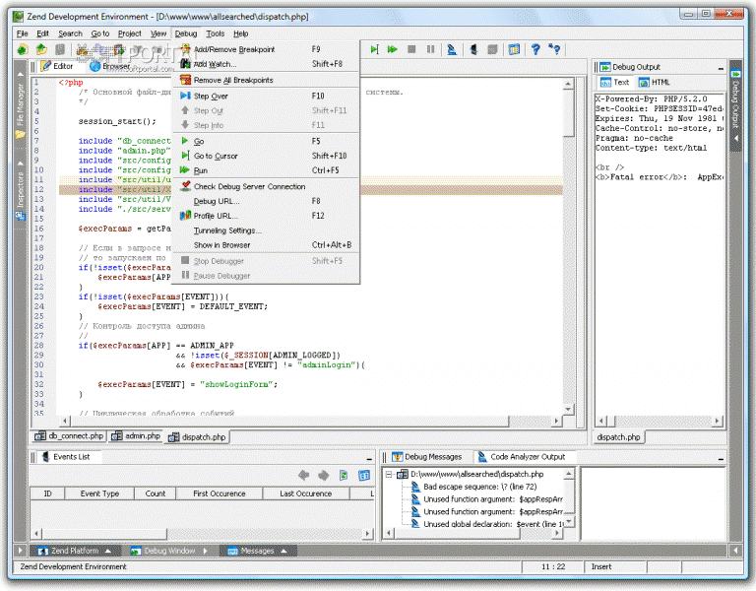Image resolution: width=756 pixels, height=591 pixels.
Task: Click the Debug Output vertical sidebar icon
Action: tap(735, 74)
